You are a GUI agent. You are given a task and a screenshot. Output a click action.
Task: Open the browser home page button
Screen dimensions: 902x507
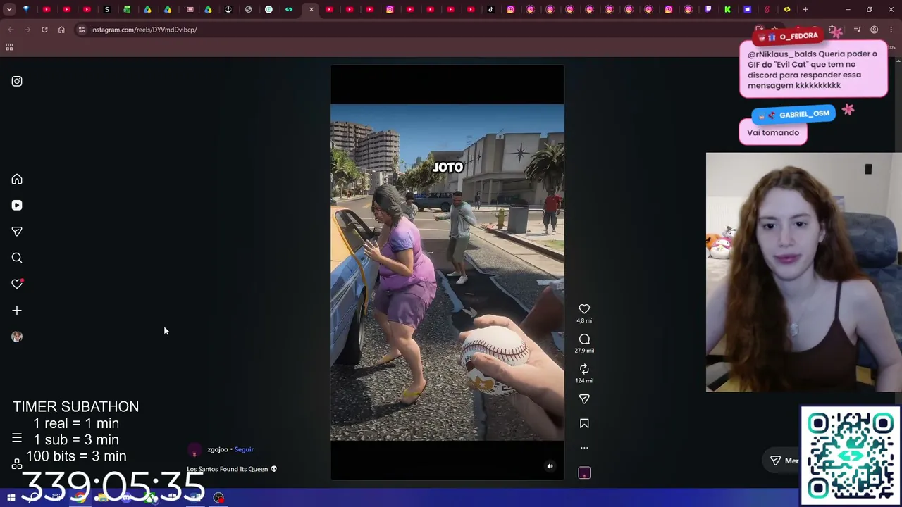[x=61, y=30]
